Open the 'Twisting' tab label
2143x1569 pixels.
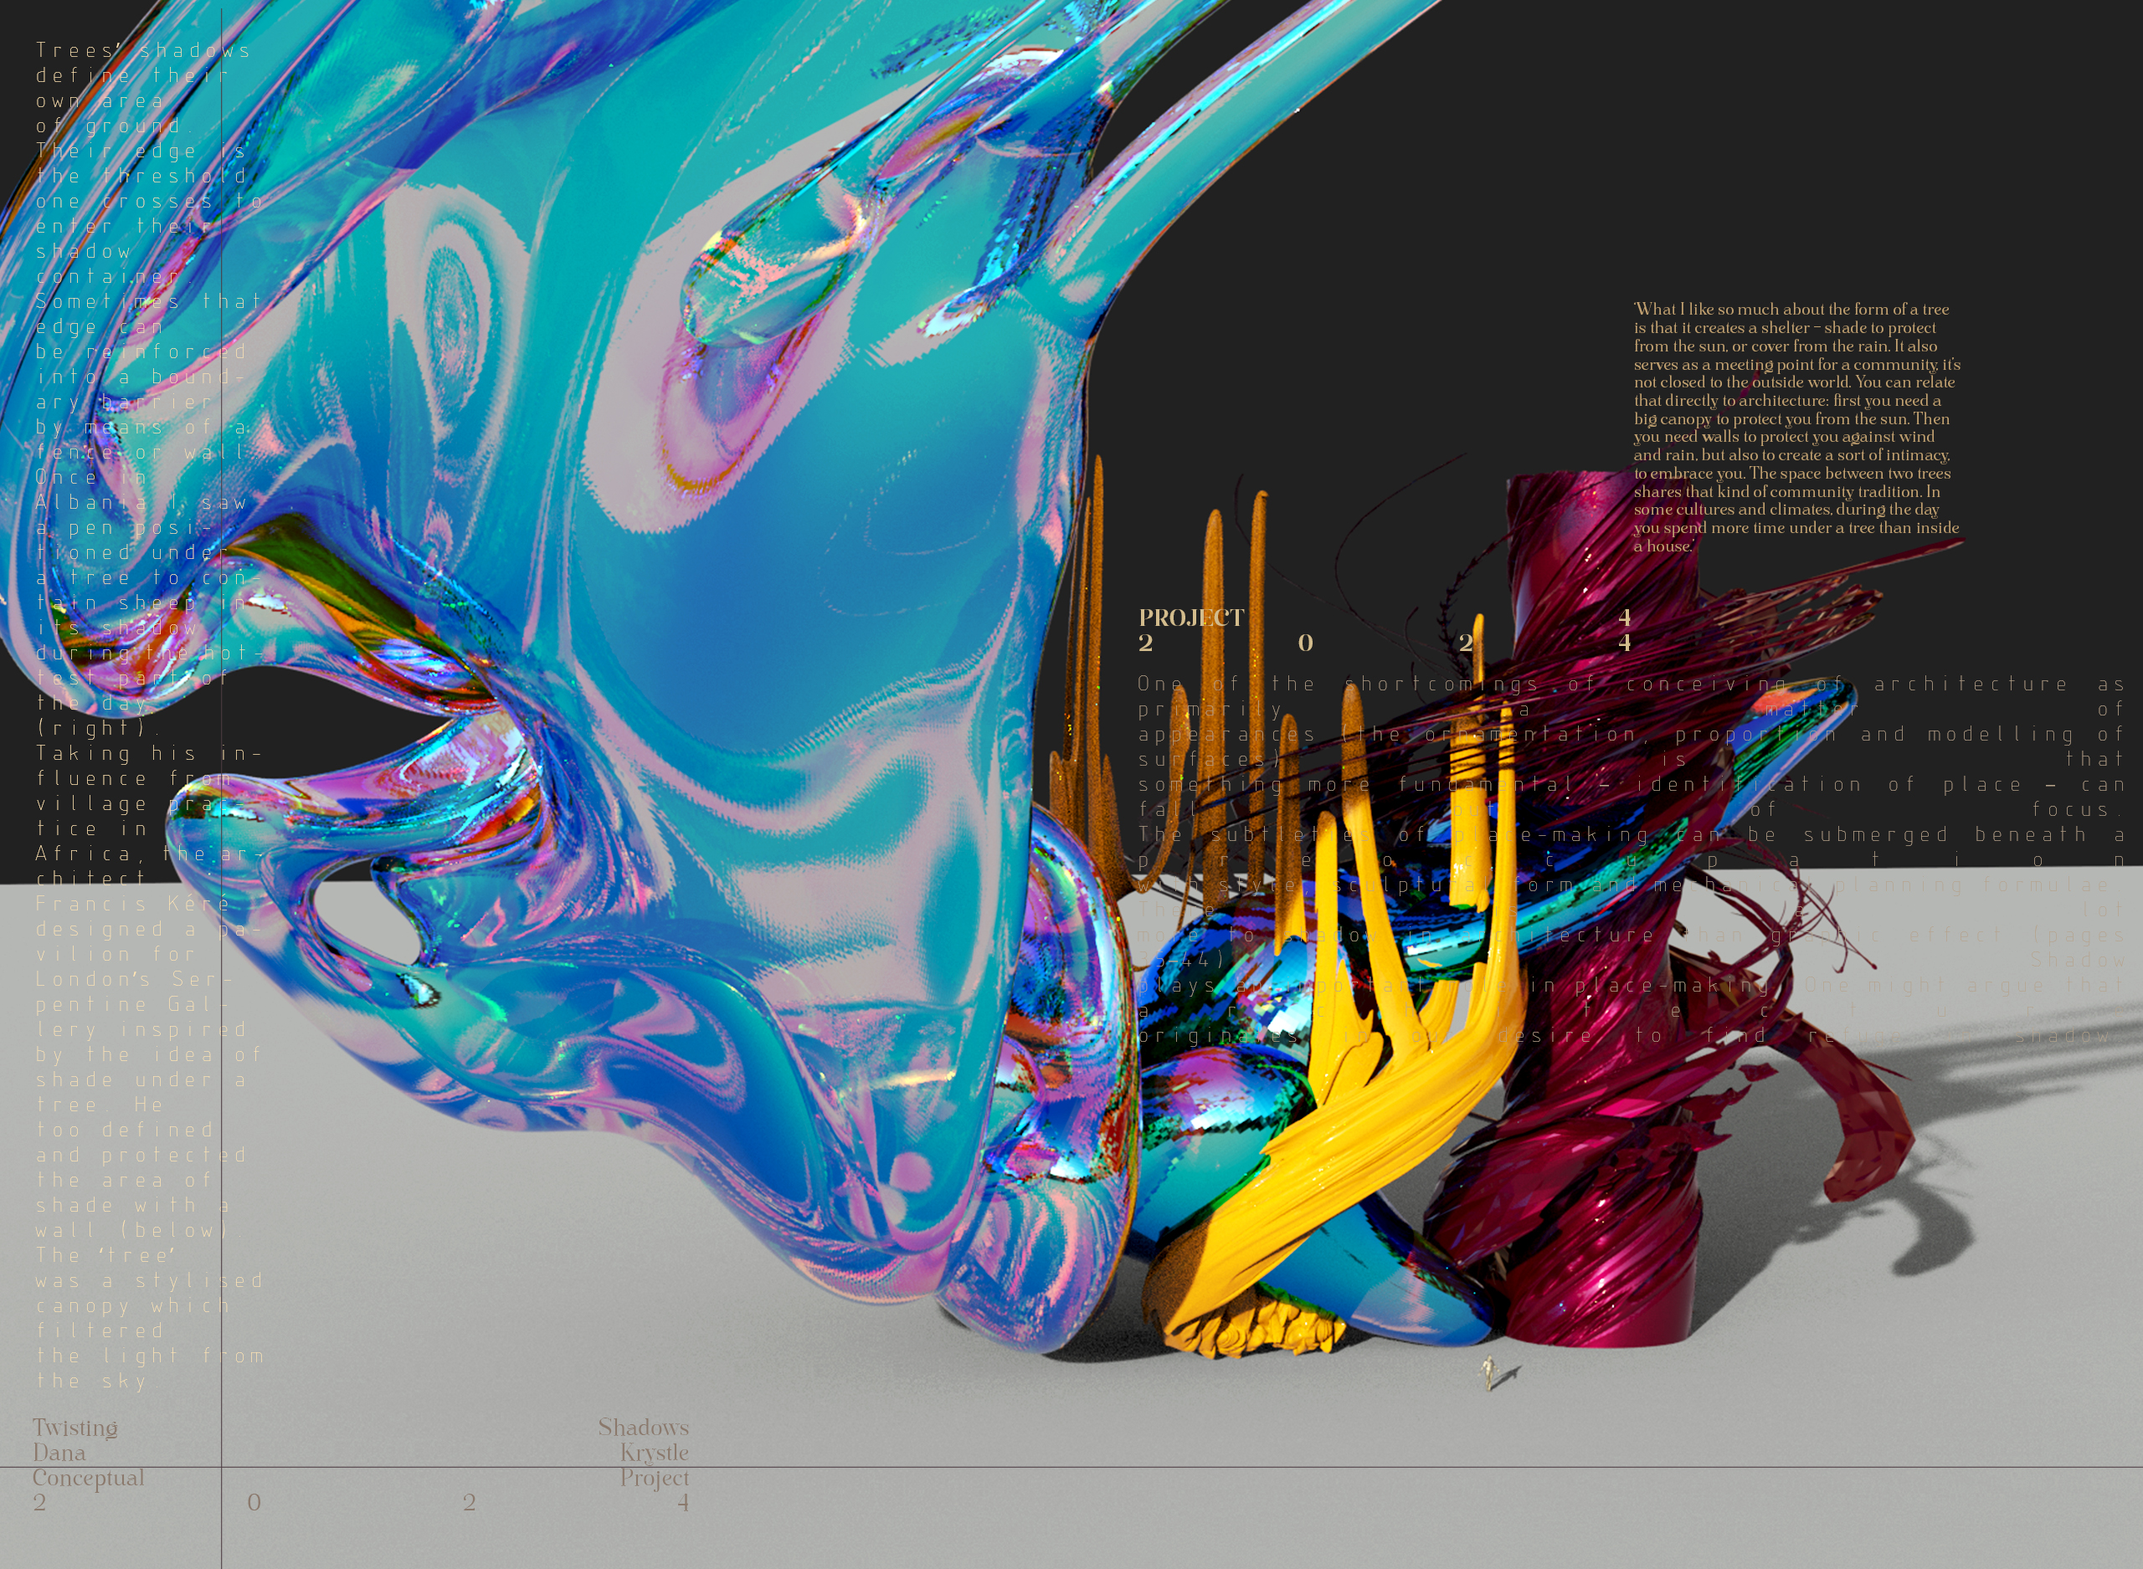pyautogui.click(x=76, y=1428)
